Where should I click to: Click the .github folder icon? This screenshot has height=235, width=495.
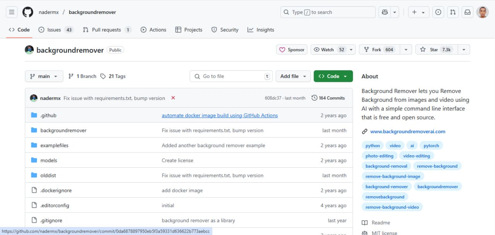click(34, 115)
